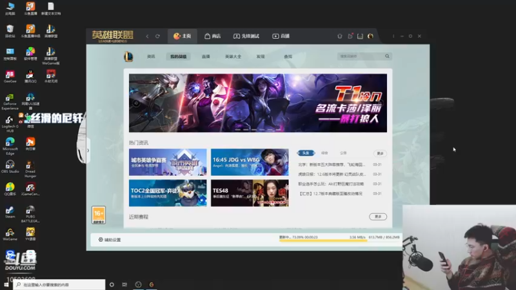This screenshot has height=290, width=516.
Task: Open the Windows Start button
Action: [6, 285]
